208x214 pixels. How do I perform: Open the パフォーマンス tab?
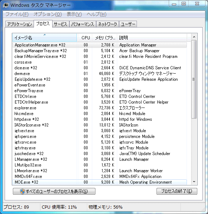(x=83, y=24)
